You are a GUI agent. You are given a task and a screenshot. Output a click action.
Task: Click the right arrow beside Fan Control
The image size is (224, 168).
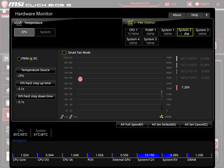click(x=135, y=23)
